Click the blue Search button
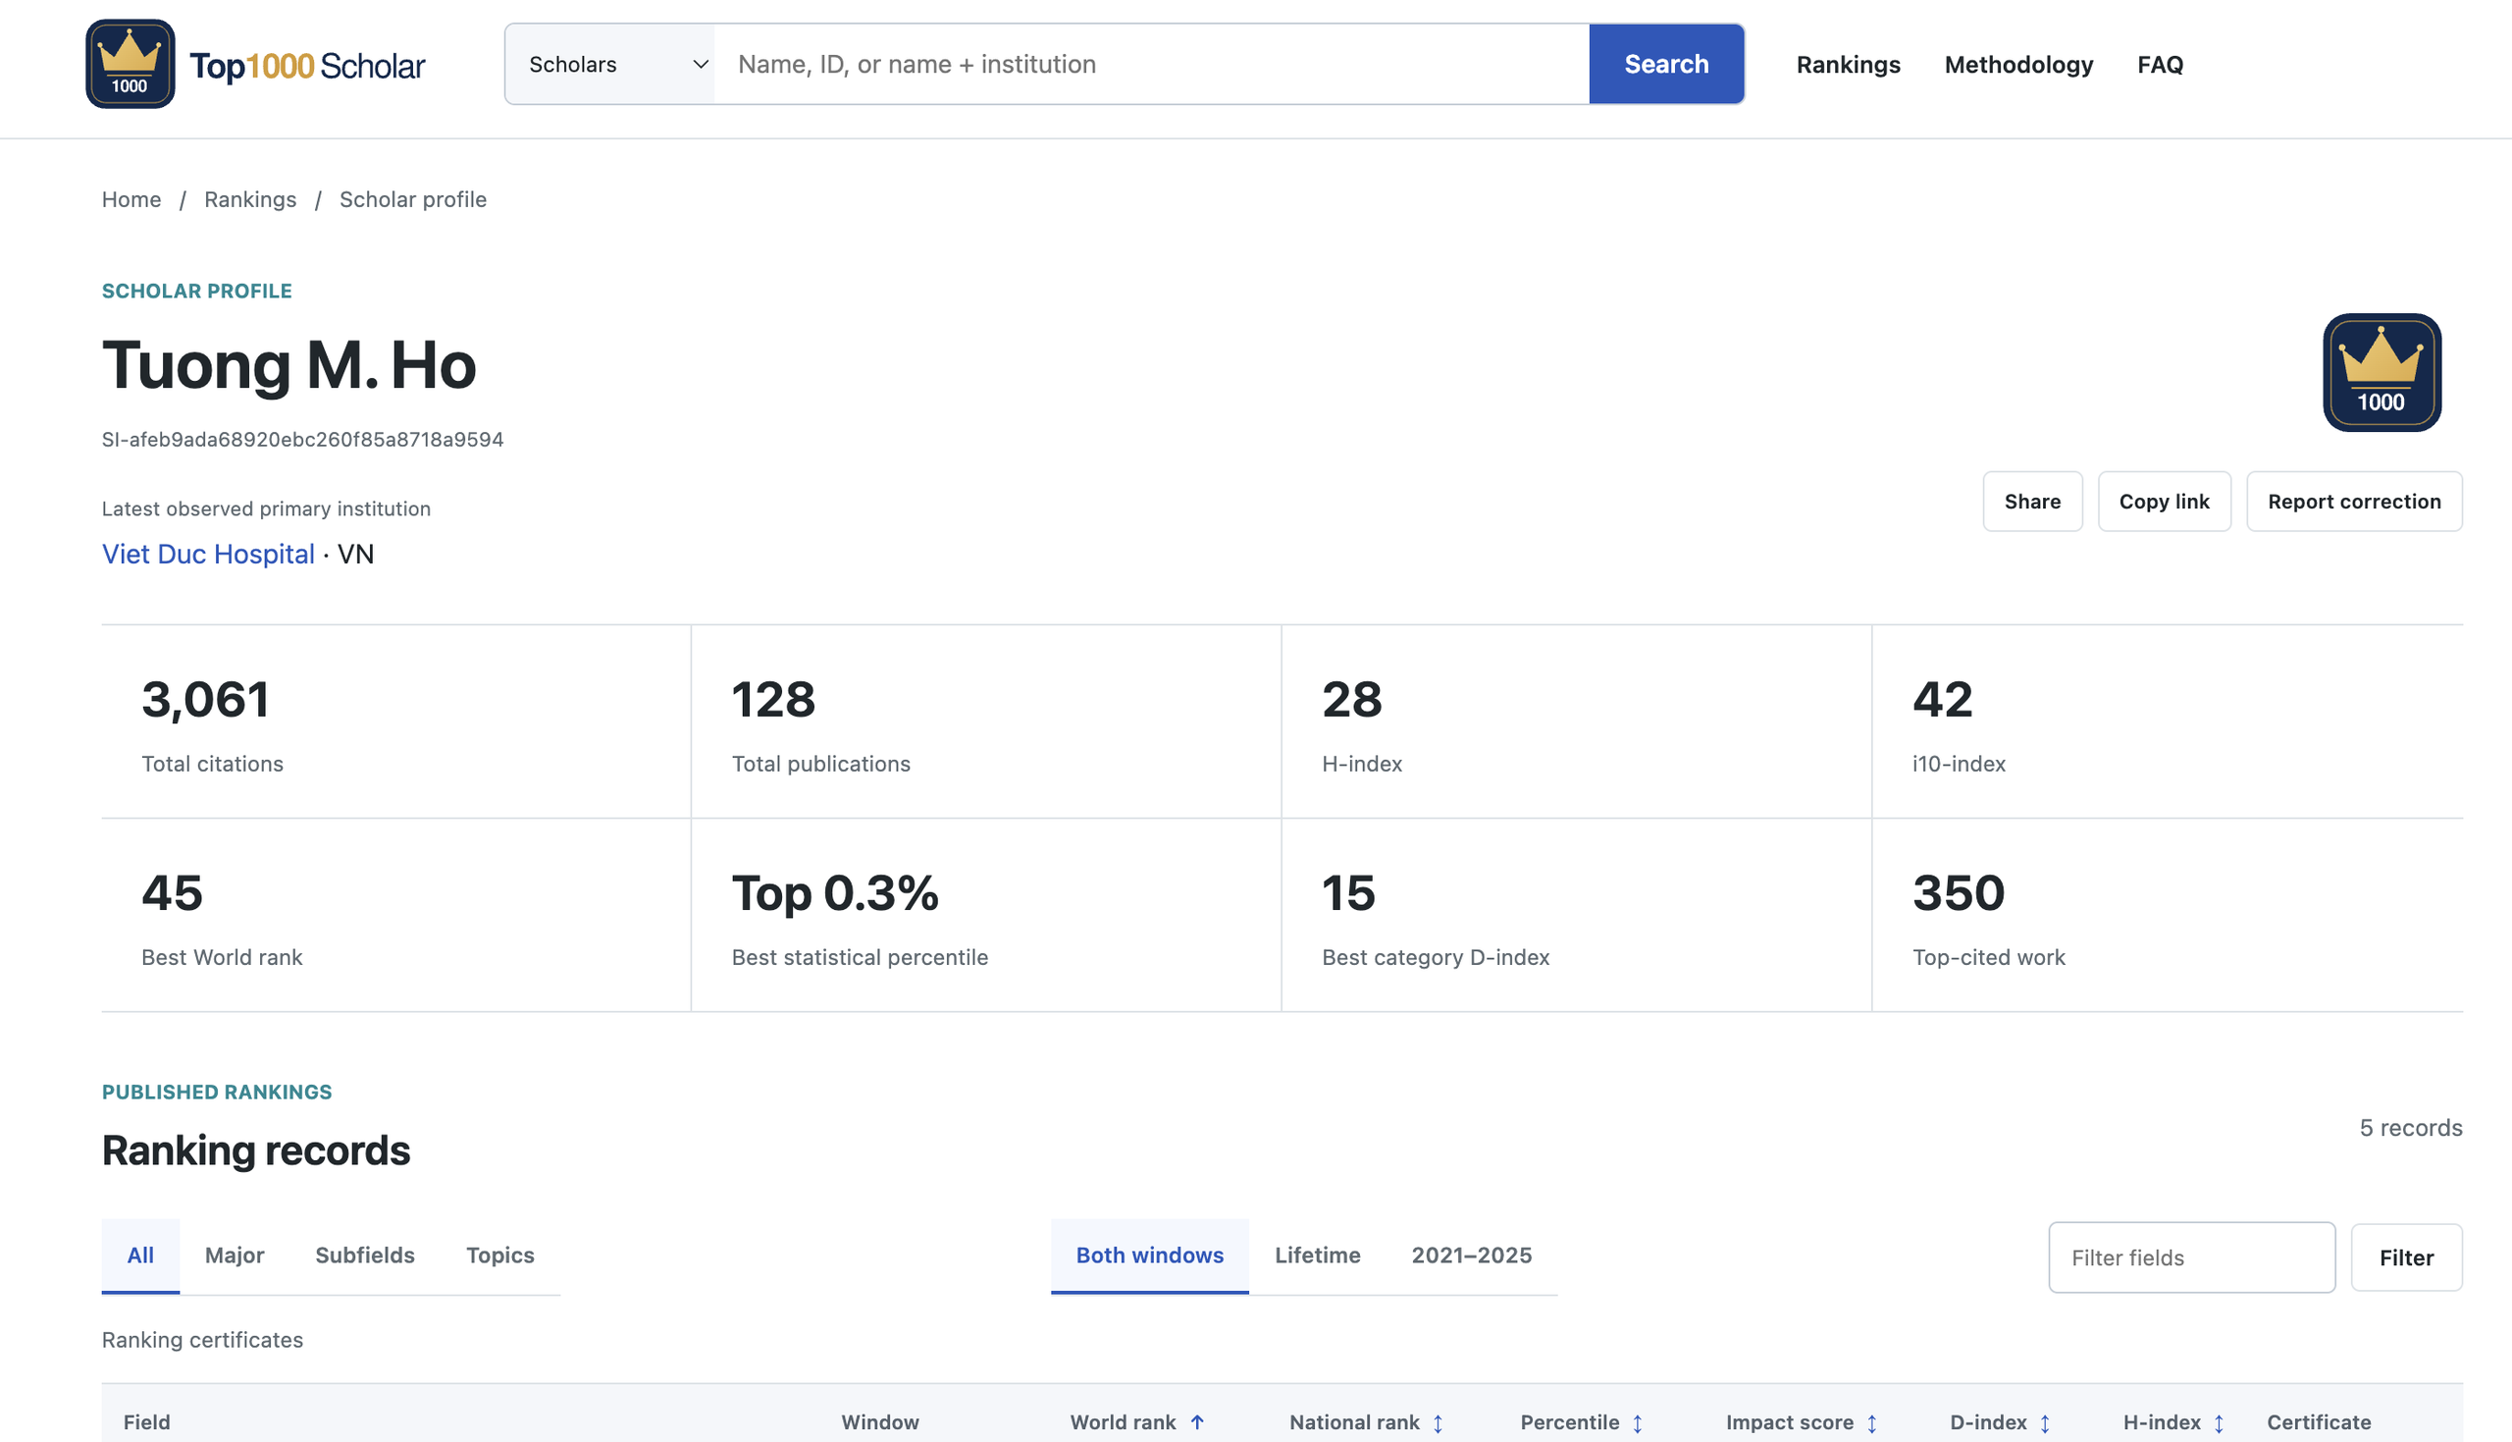2512x1442 pixels. coord(1666,65)
